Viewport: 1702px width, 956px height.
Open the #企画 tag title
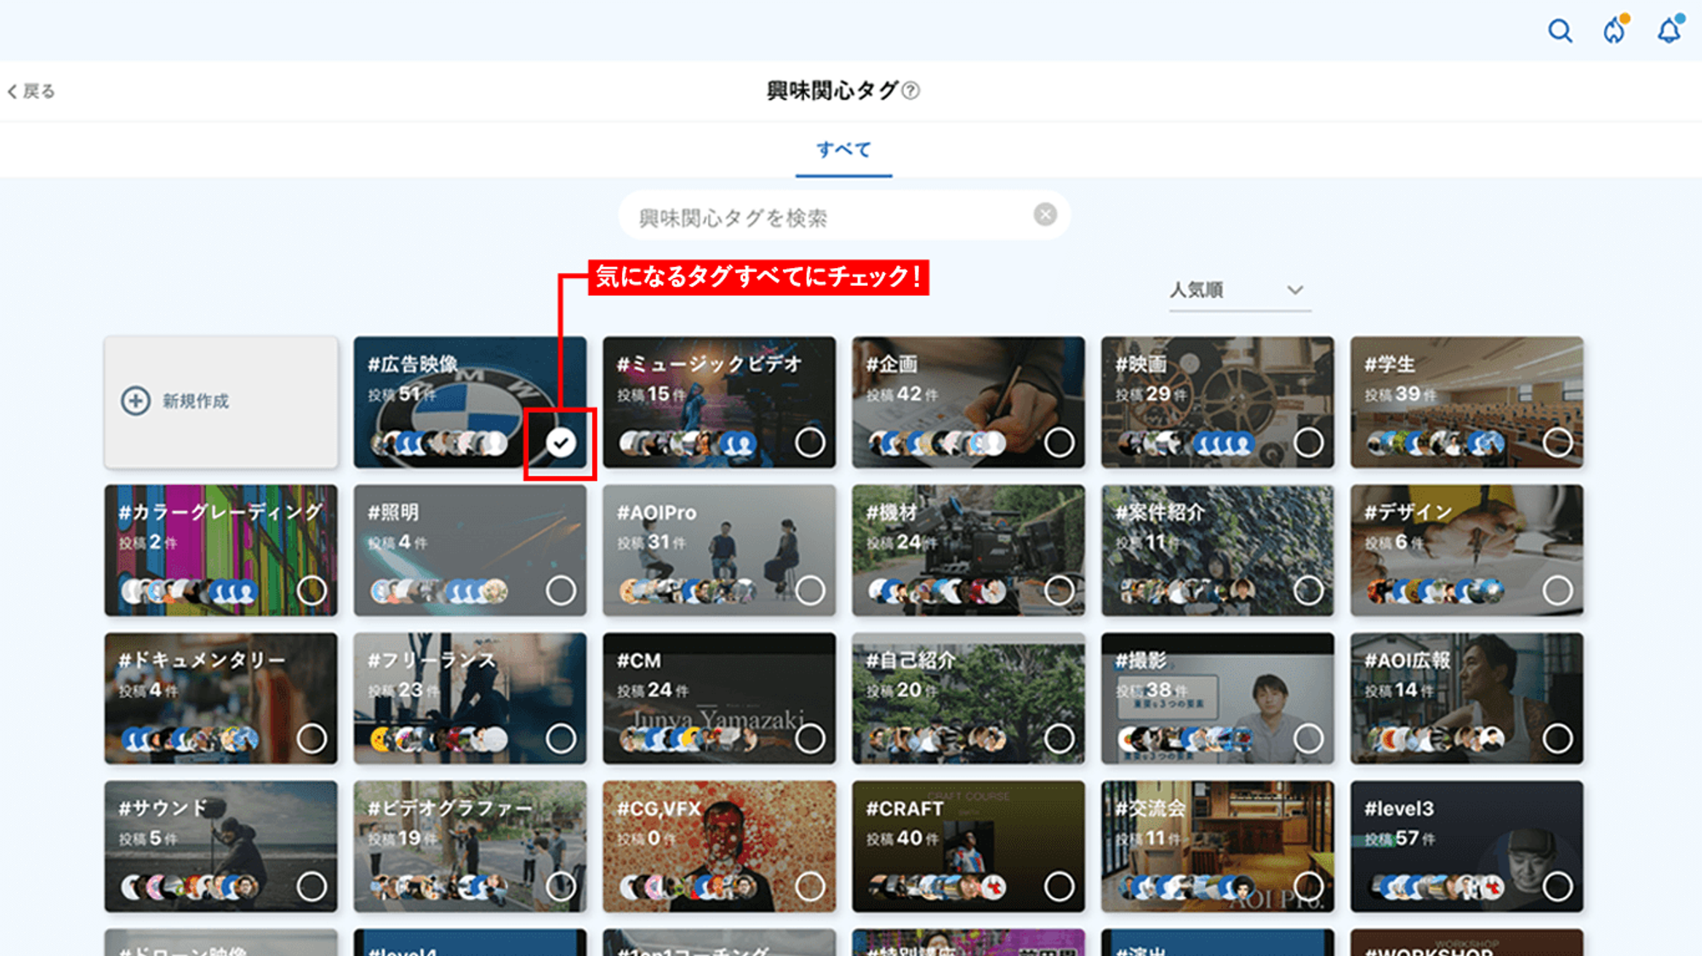[892, 364]
